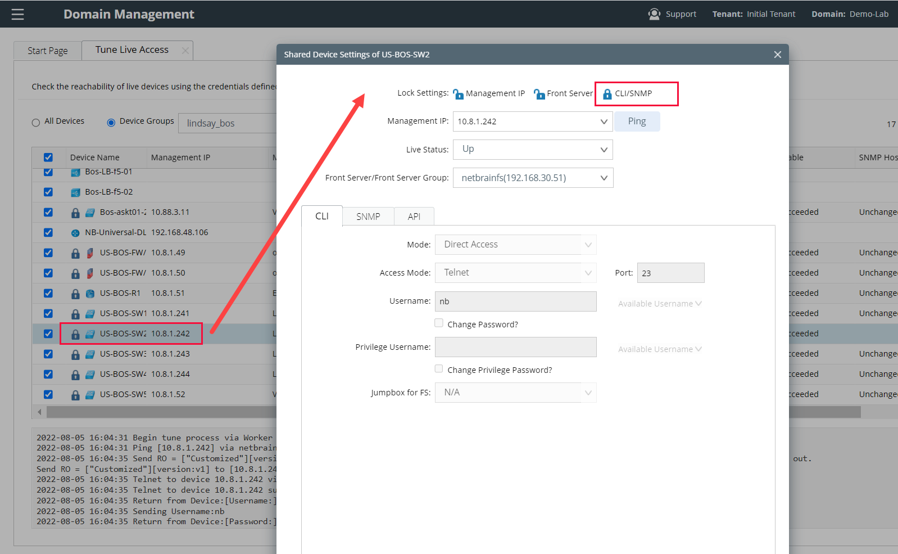
Task: Sort by the Management IP column header
Action: [180, 157]
